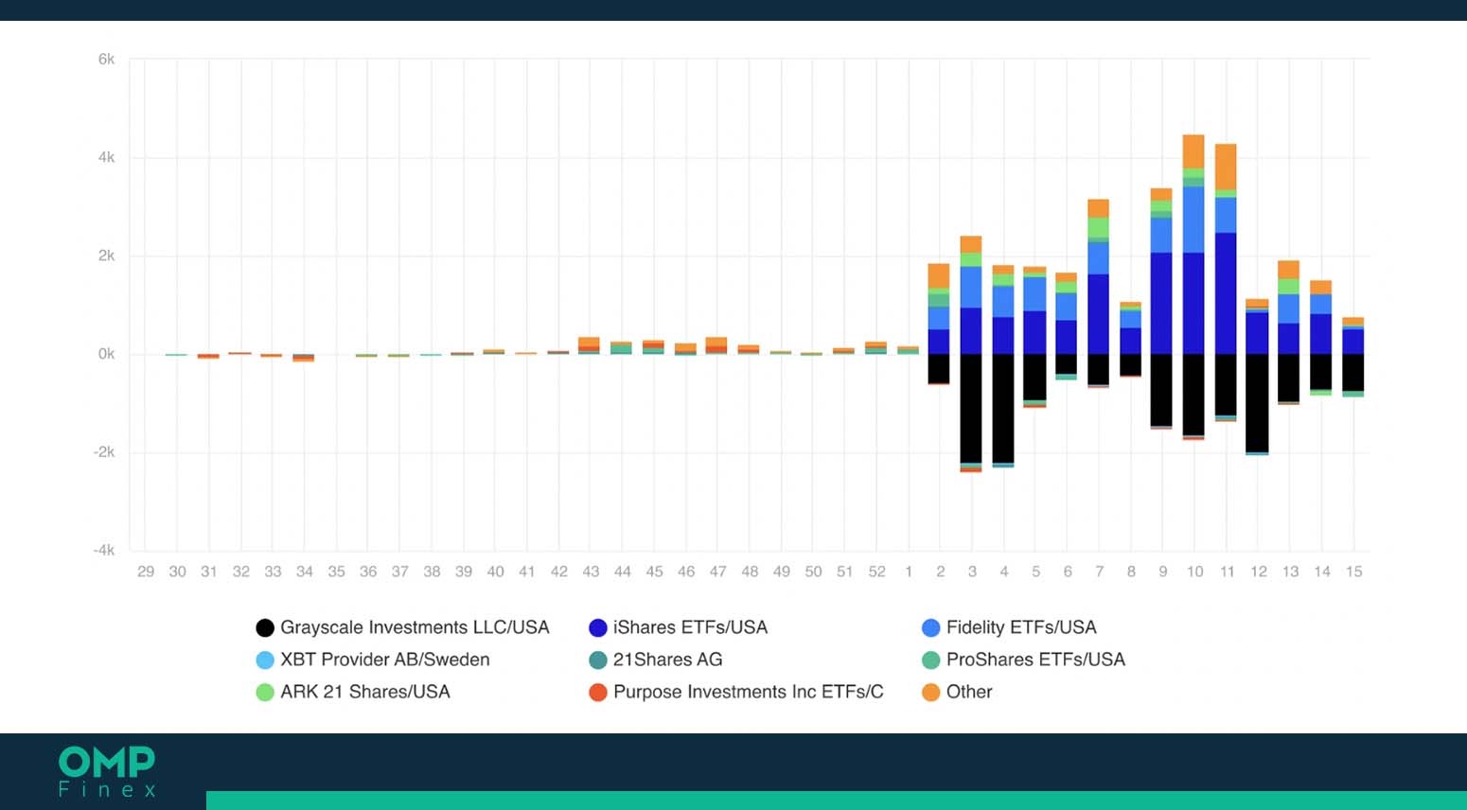Click x-axis week label '1'
Viewport: 1467px width, 810px height.
(x=909, y=572)
